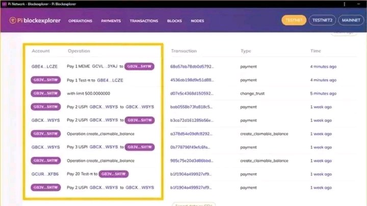367x206 pixels.
Task: Open account GCUR...XFB6
Action: pyautogui.click(x=45, y=174)
